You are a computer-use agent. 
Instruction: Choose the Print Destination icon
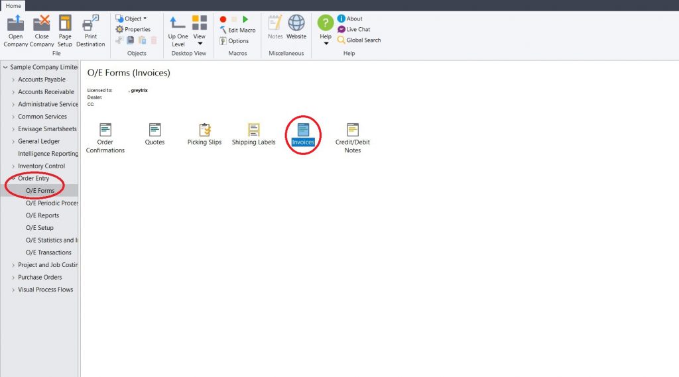(90, 30)
